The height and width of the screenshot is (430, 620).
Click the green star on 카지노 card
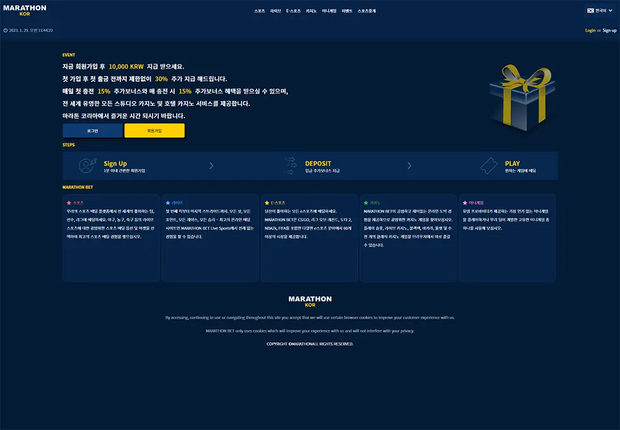coord(366,203)
